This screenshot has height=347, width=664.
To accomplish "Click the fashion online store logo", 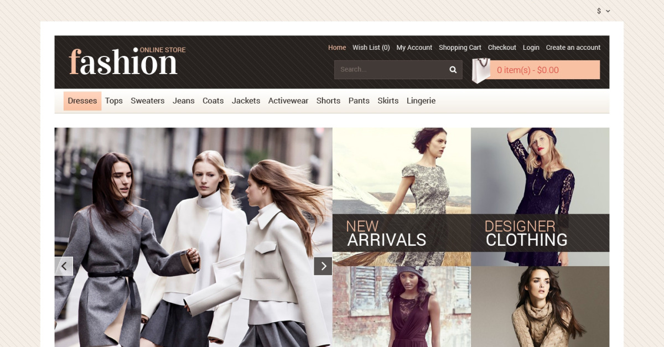I will (x=127, y=61).
